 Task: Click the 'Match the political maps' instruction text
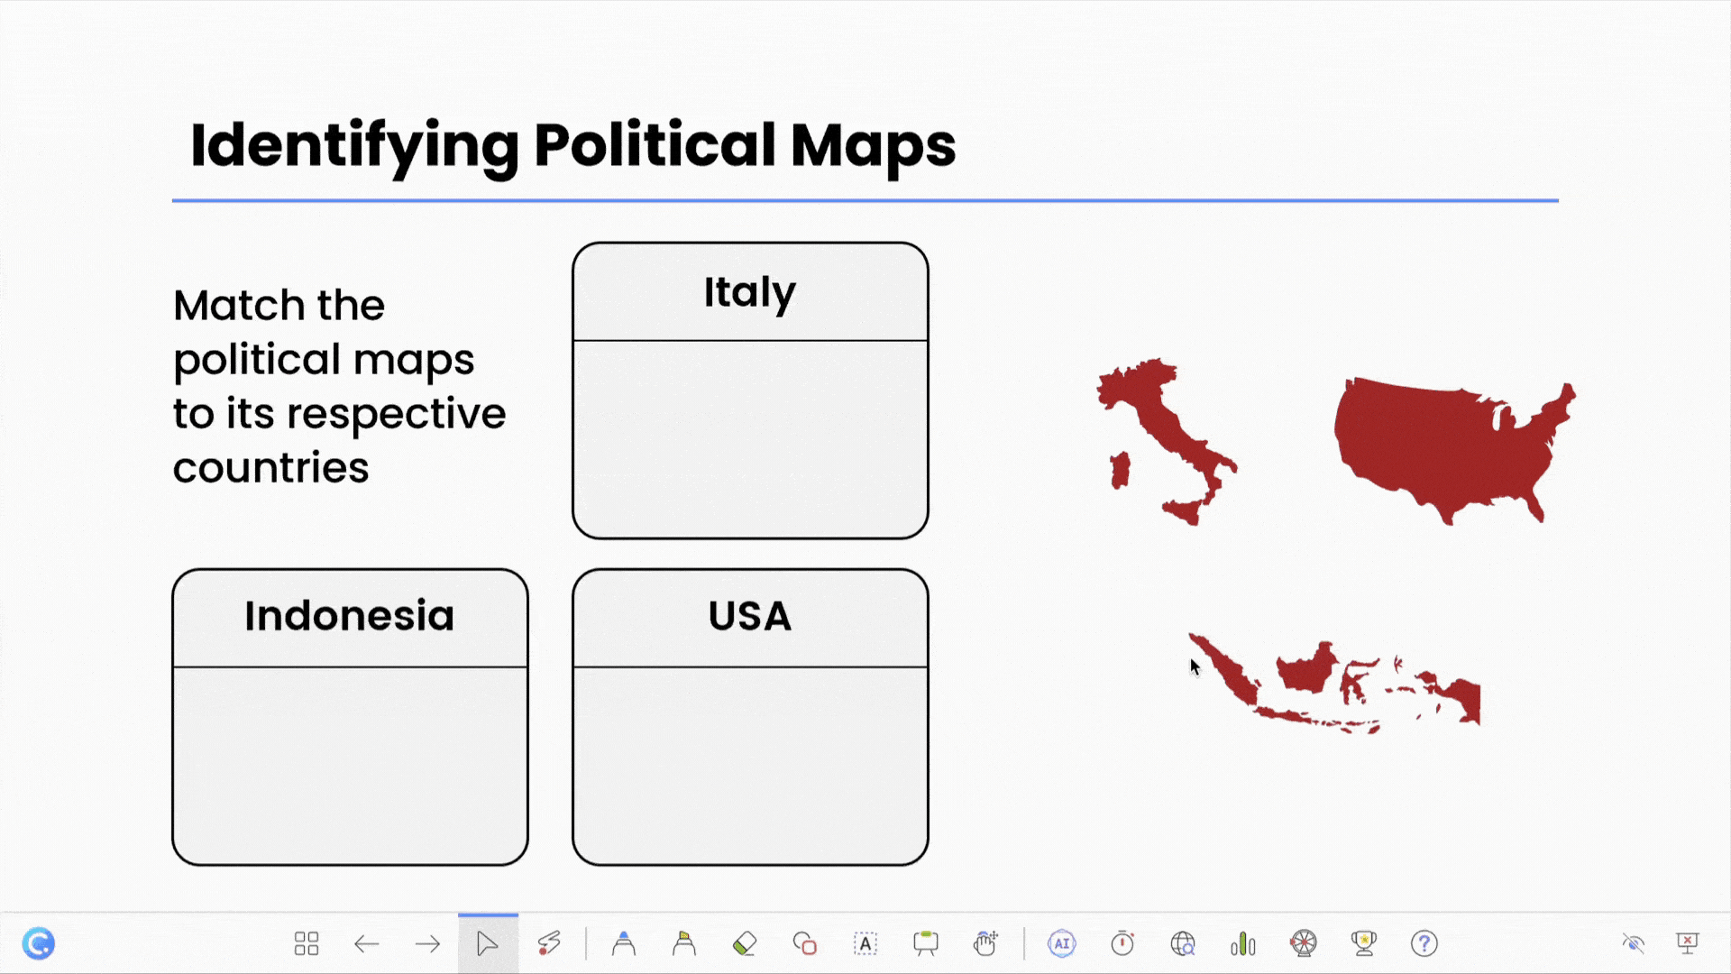pyautogui.click(x=339, y=386)
